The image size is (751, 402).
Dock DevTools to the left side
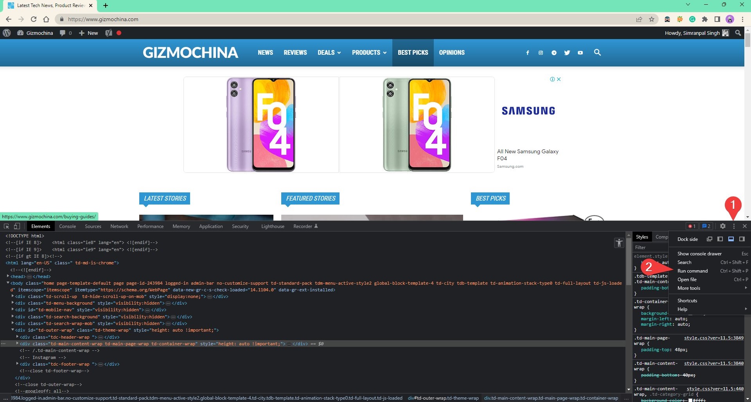tap(720, 239)
